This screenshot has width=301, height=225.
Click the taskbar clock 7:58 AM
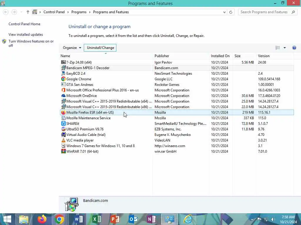tap(288, 217)
